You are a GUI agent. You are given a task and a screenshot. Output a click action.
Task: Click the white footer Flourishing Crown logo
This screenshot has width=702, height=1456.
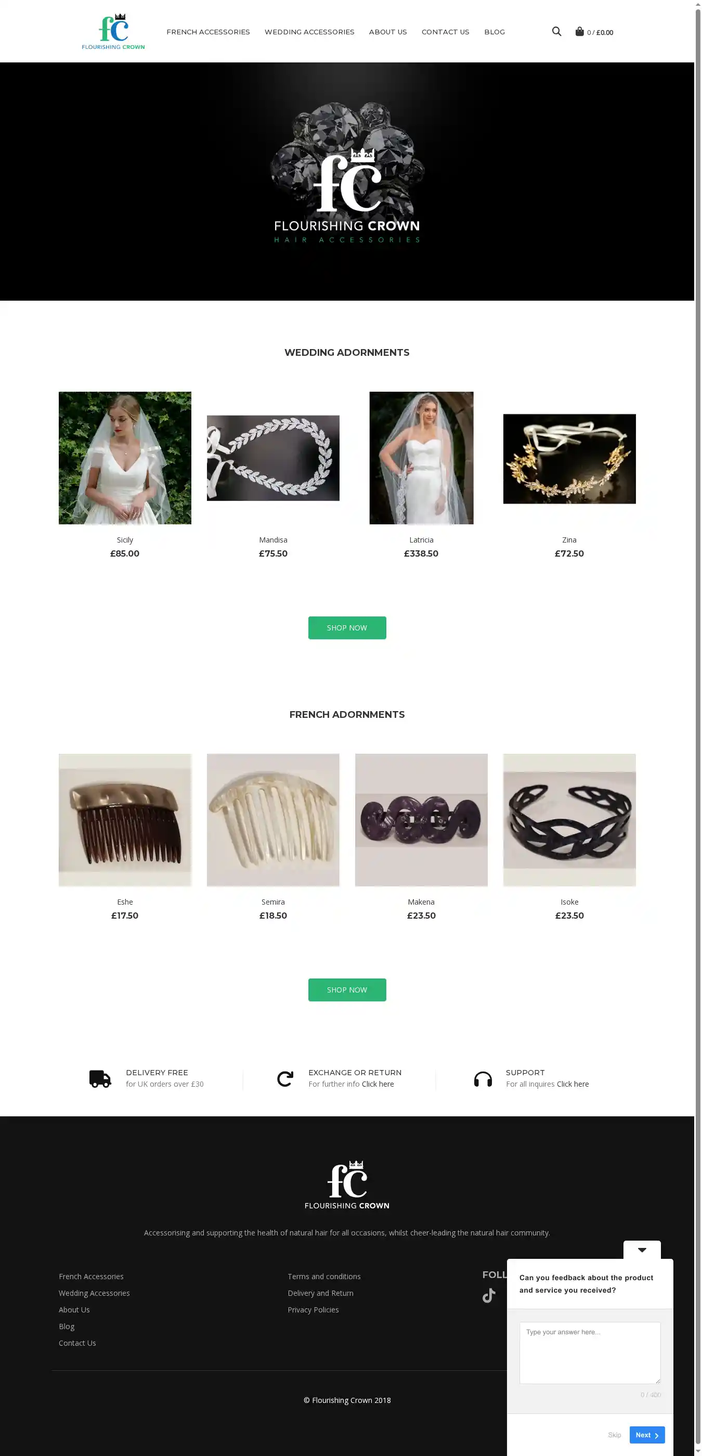coord(347,1184)
